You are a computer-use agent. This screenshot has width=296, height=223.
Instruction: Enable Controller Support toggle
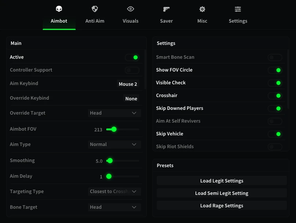[132, 70]
